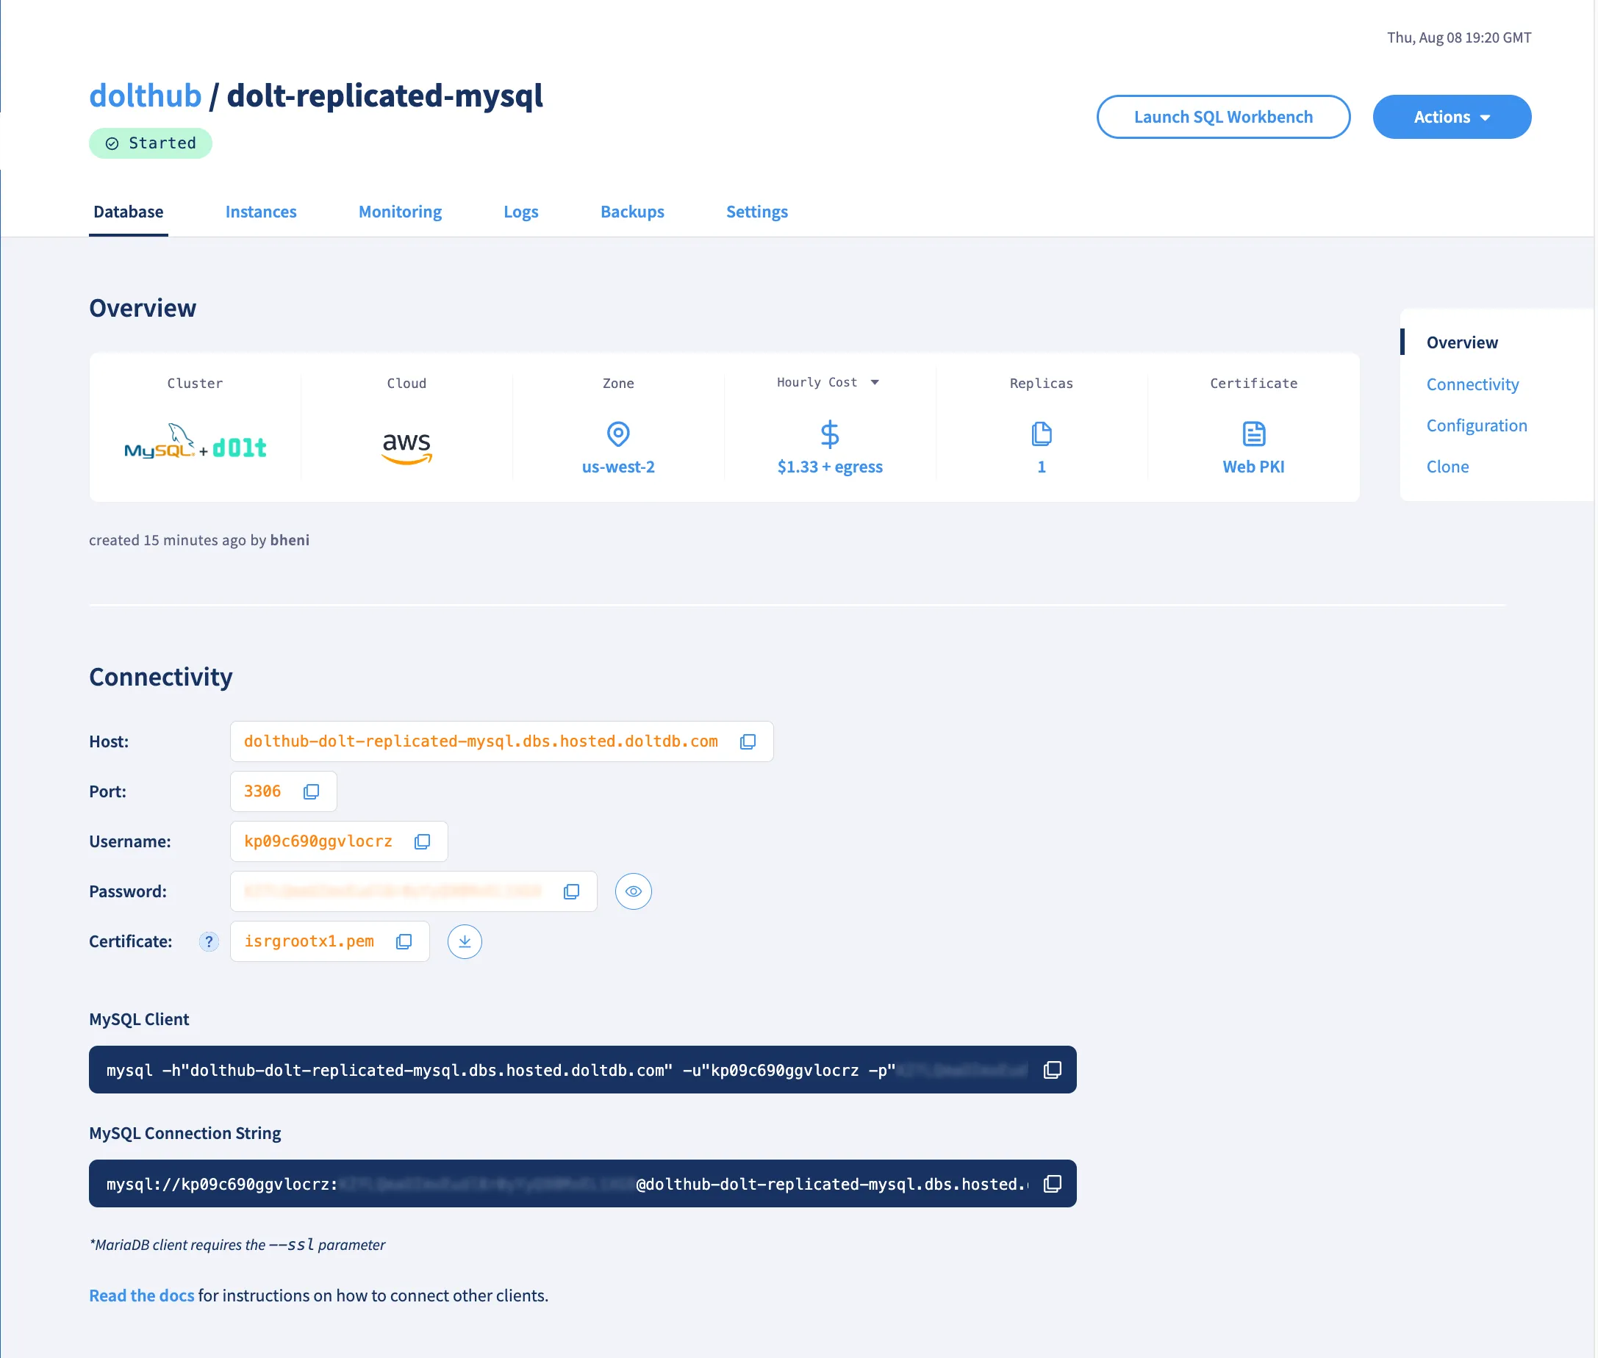1598x1358 pixels.
Task: Copy the hidden password value
Action: (x=571, y=891)
